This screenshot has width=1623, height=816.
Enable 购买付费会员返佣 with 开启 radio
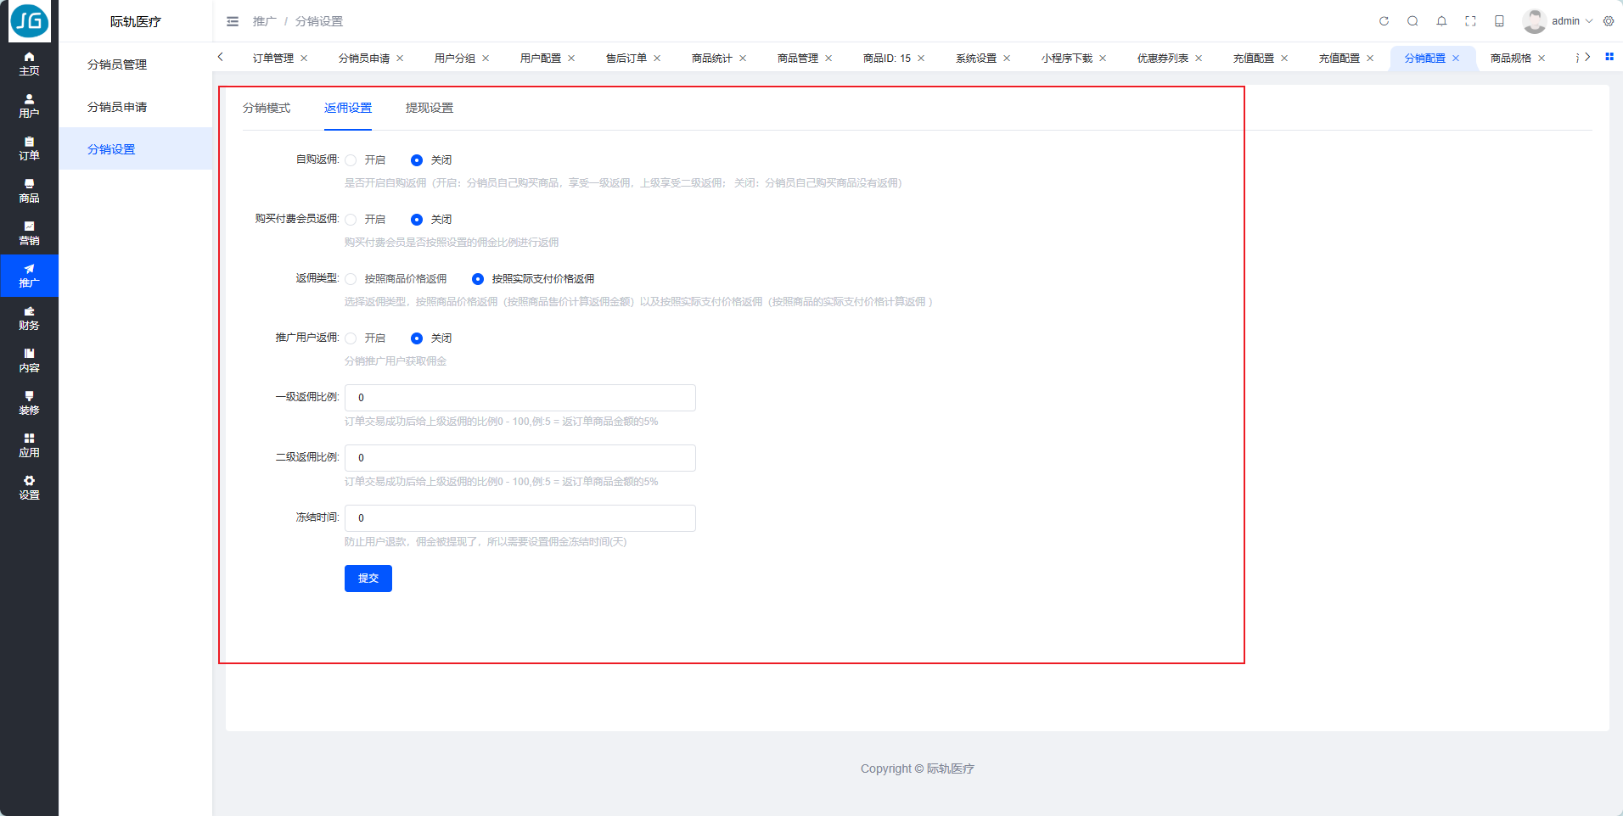pos(351,220)
